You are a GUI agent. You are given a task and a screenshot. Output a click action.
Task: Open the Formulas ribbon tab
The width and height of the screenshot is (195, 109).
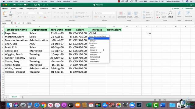click(x=44, y=8)
